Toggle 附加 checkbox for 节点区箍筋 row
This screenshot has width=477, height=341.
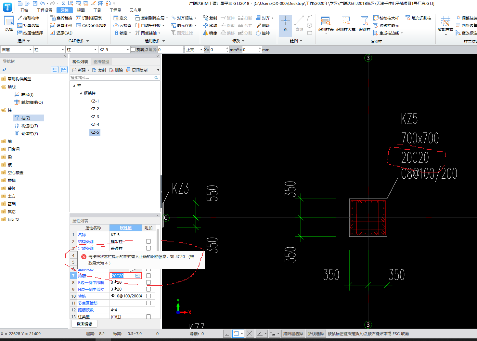tap(148, 303)
